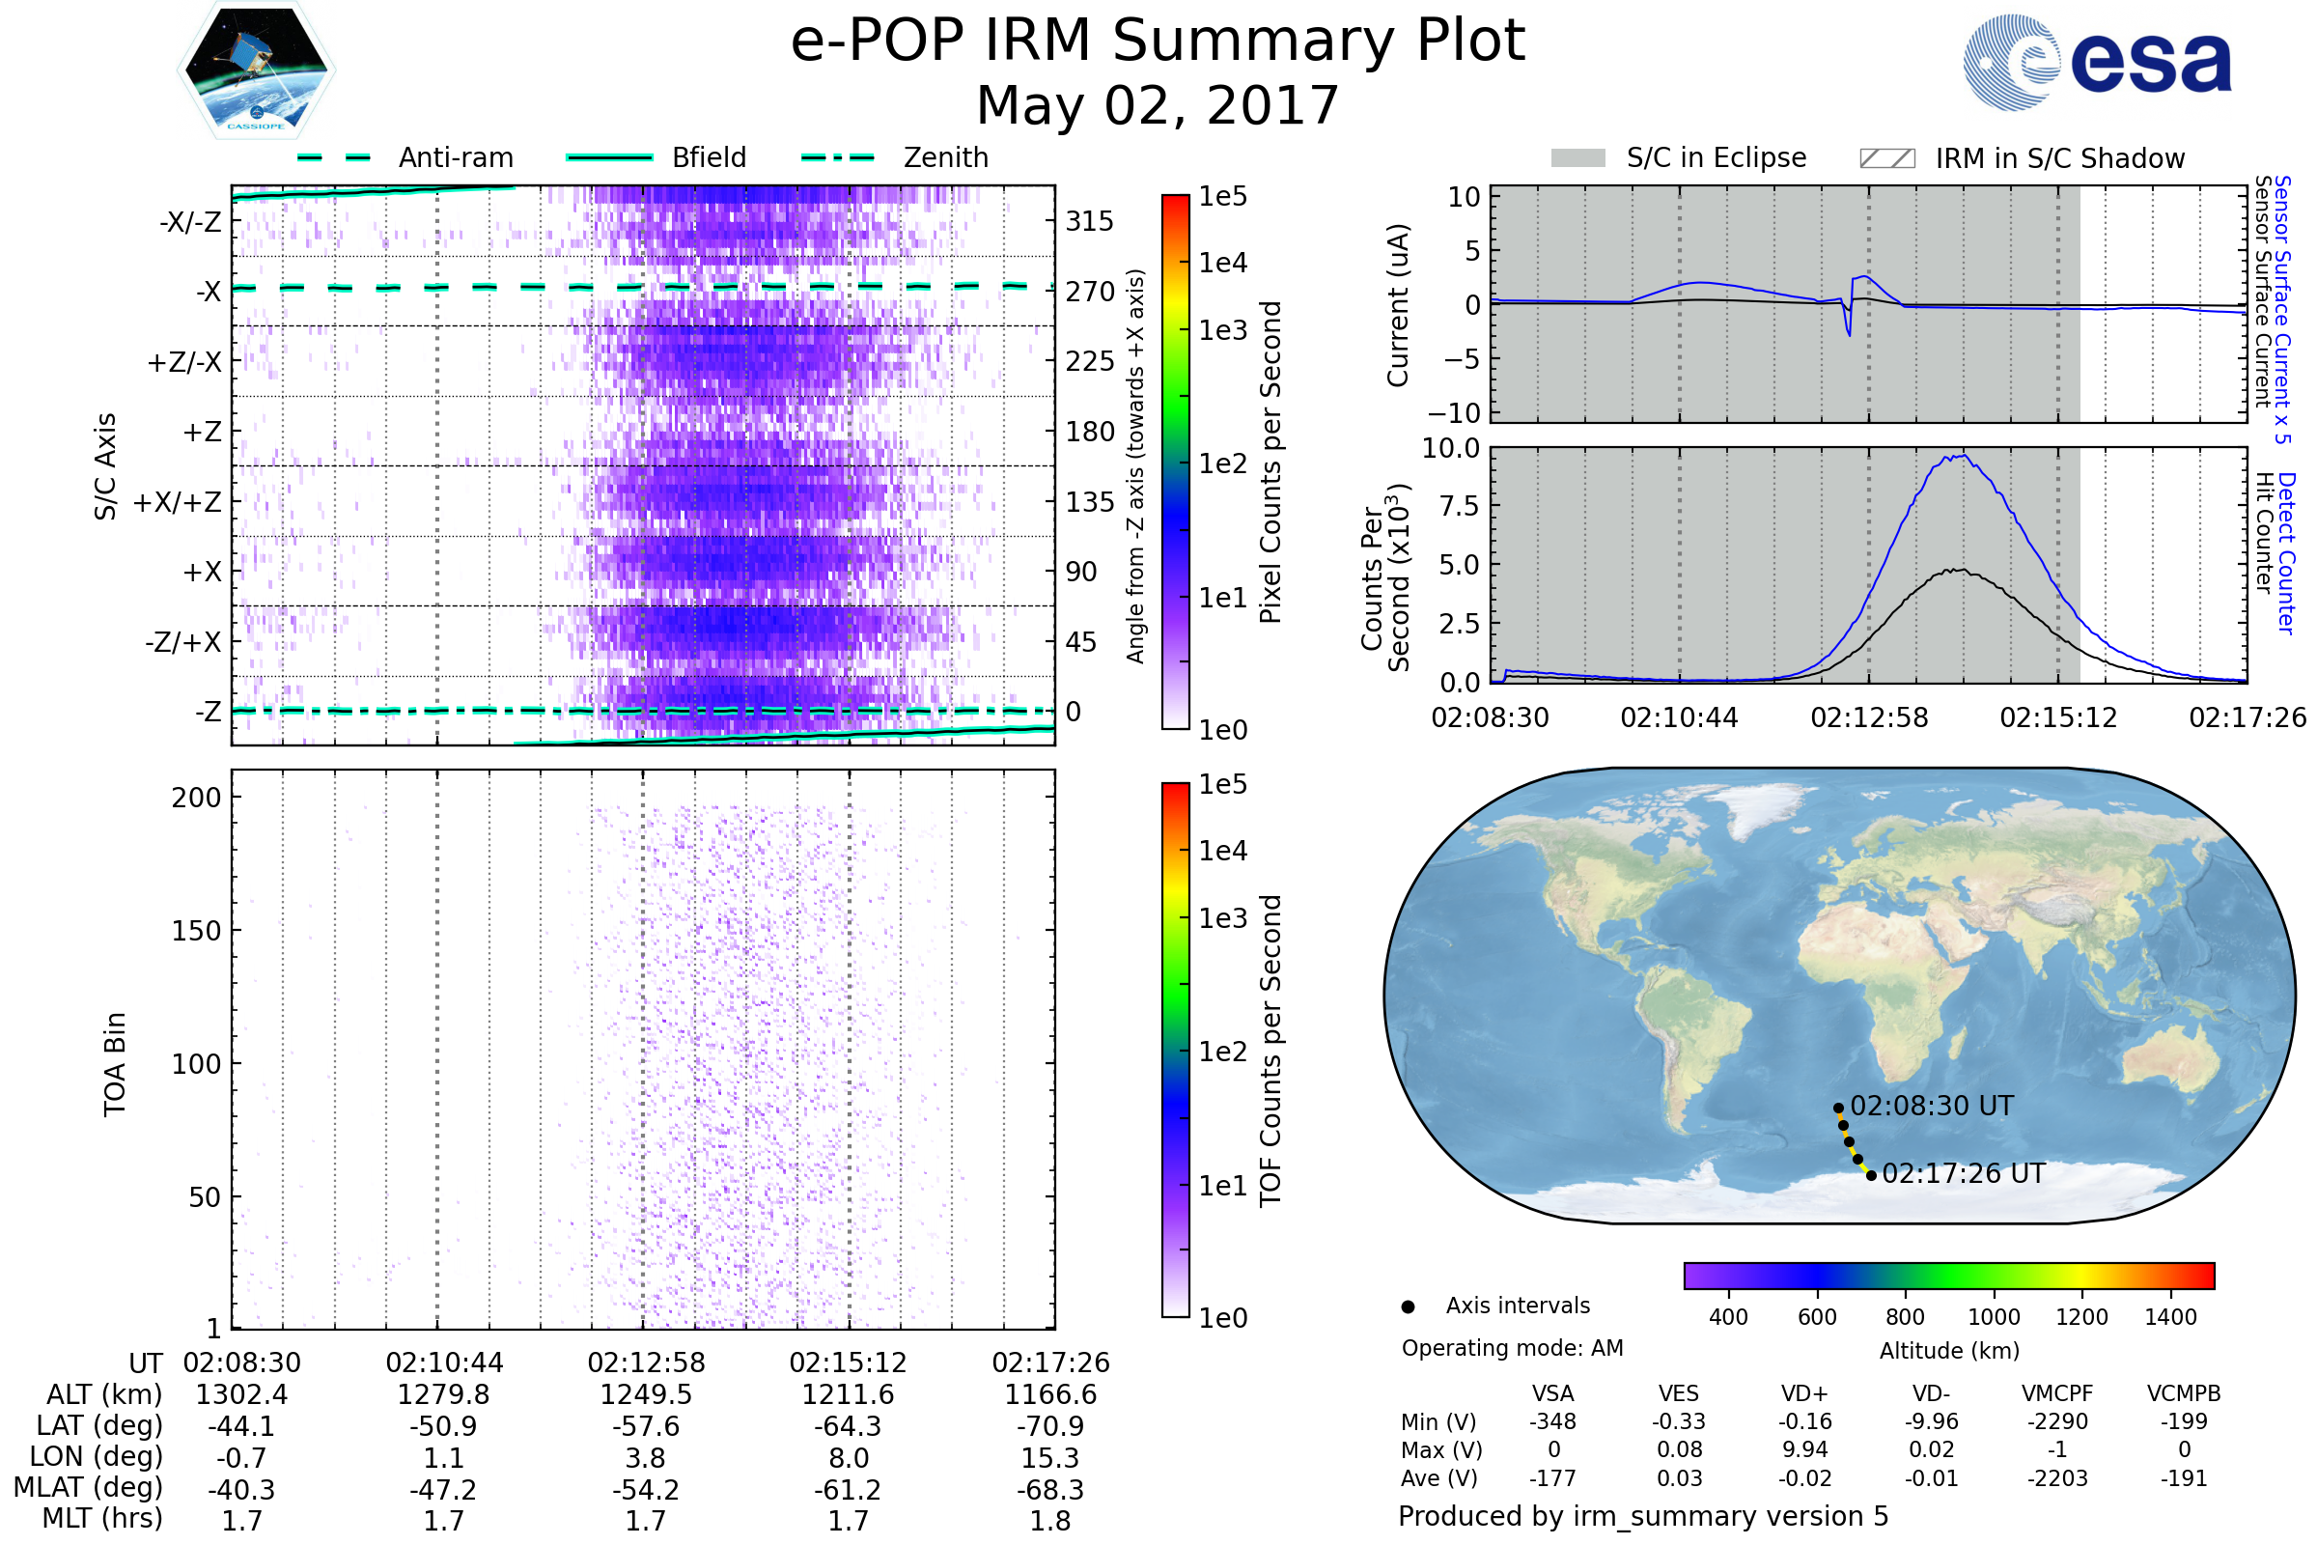2317x1545 pixels.
Task: Click the 02:08:30 UT start dot on map
Action: pos(1838,1109)
